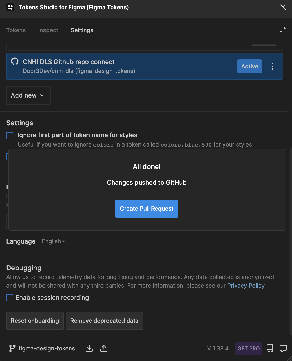Enable session recording checkbox
The image size is (292, 361).
click(10, 298)
